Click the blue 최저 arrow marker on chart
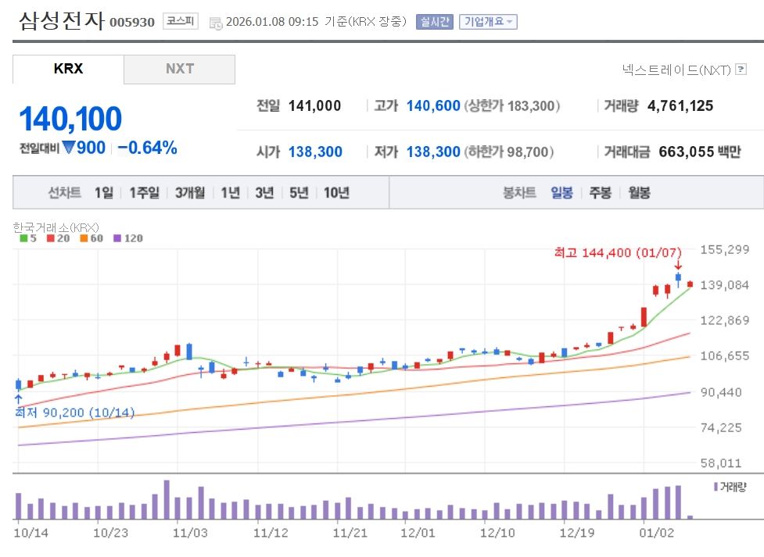The image size is (764, 557). tap(18, 399)
